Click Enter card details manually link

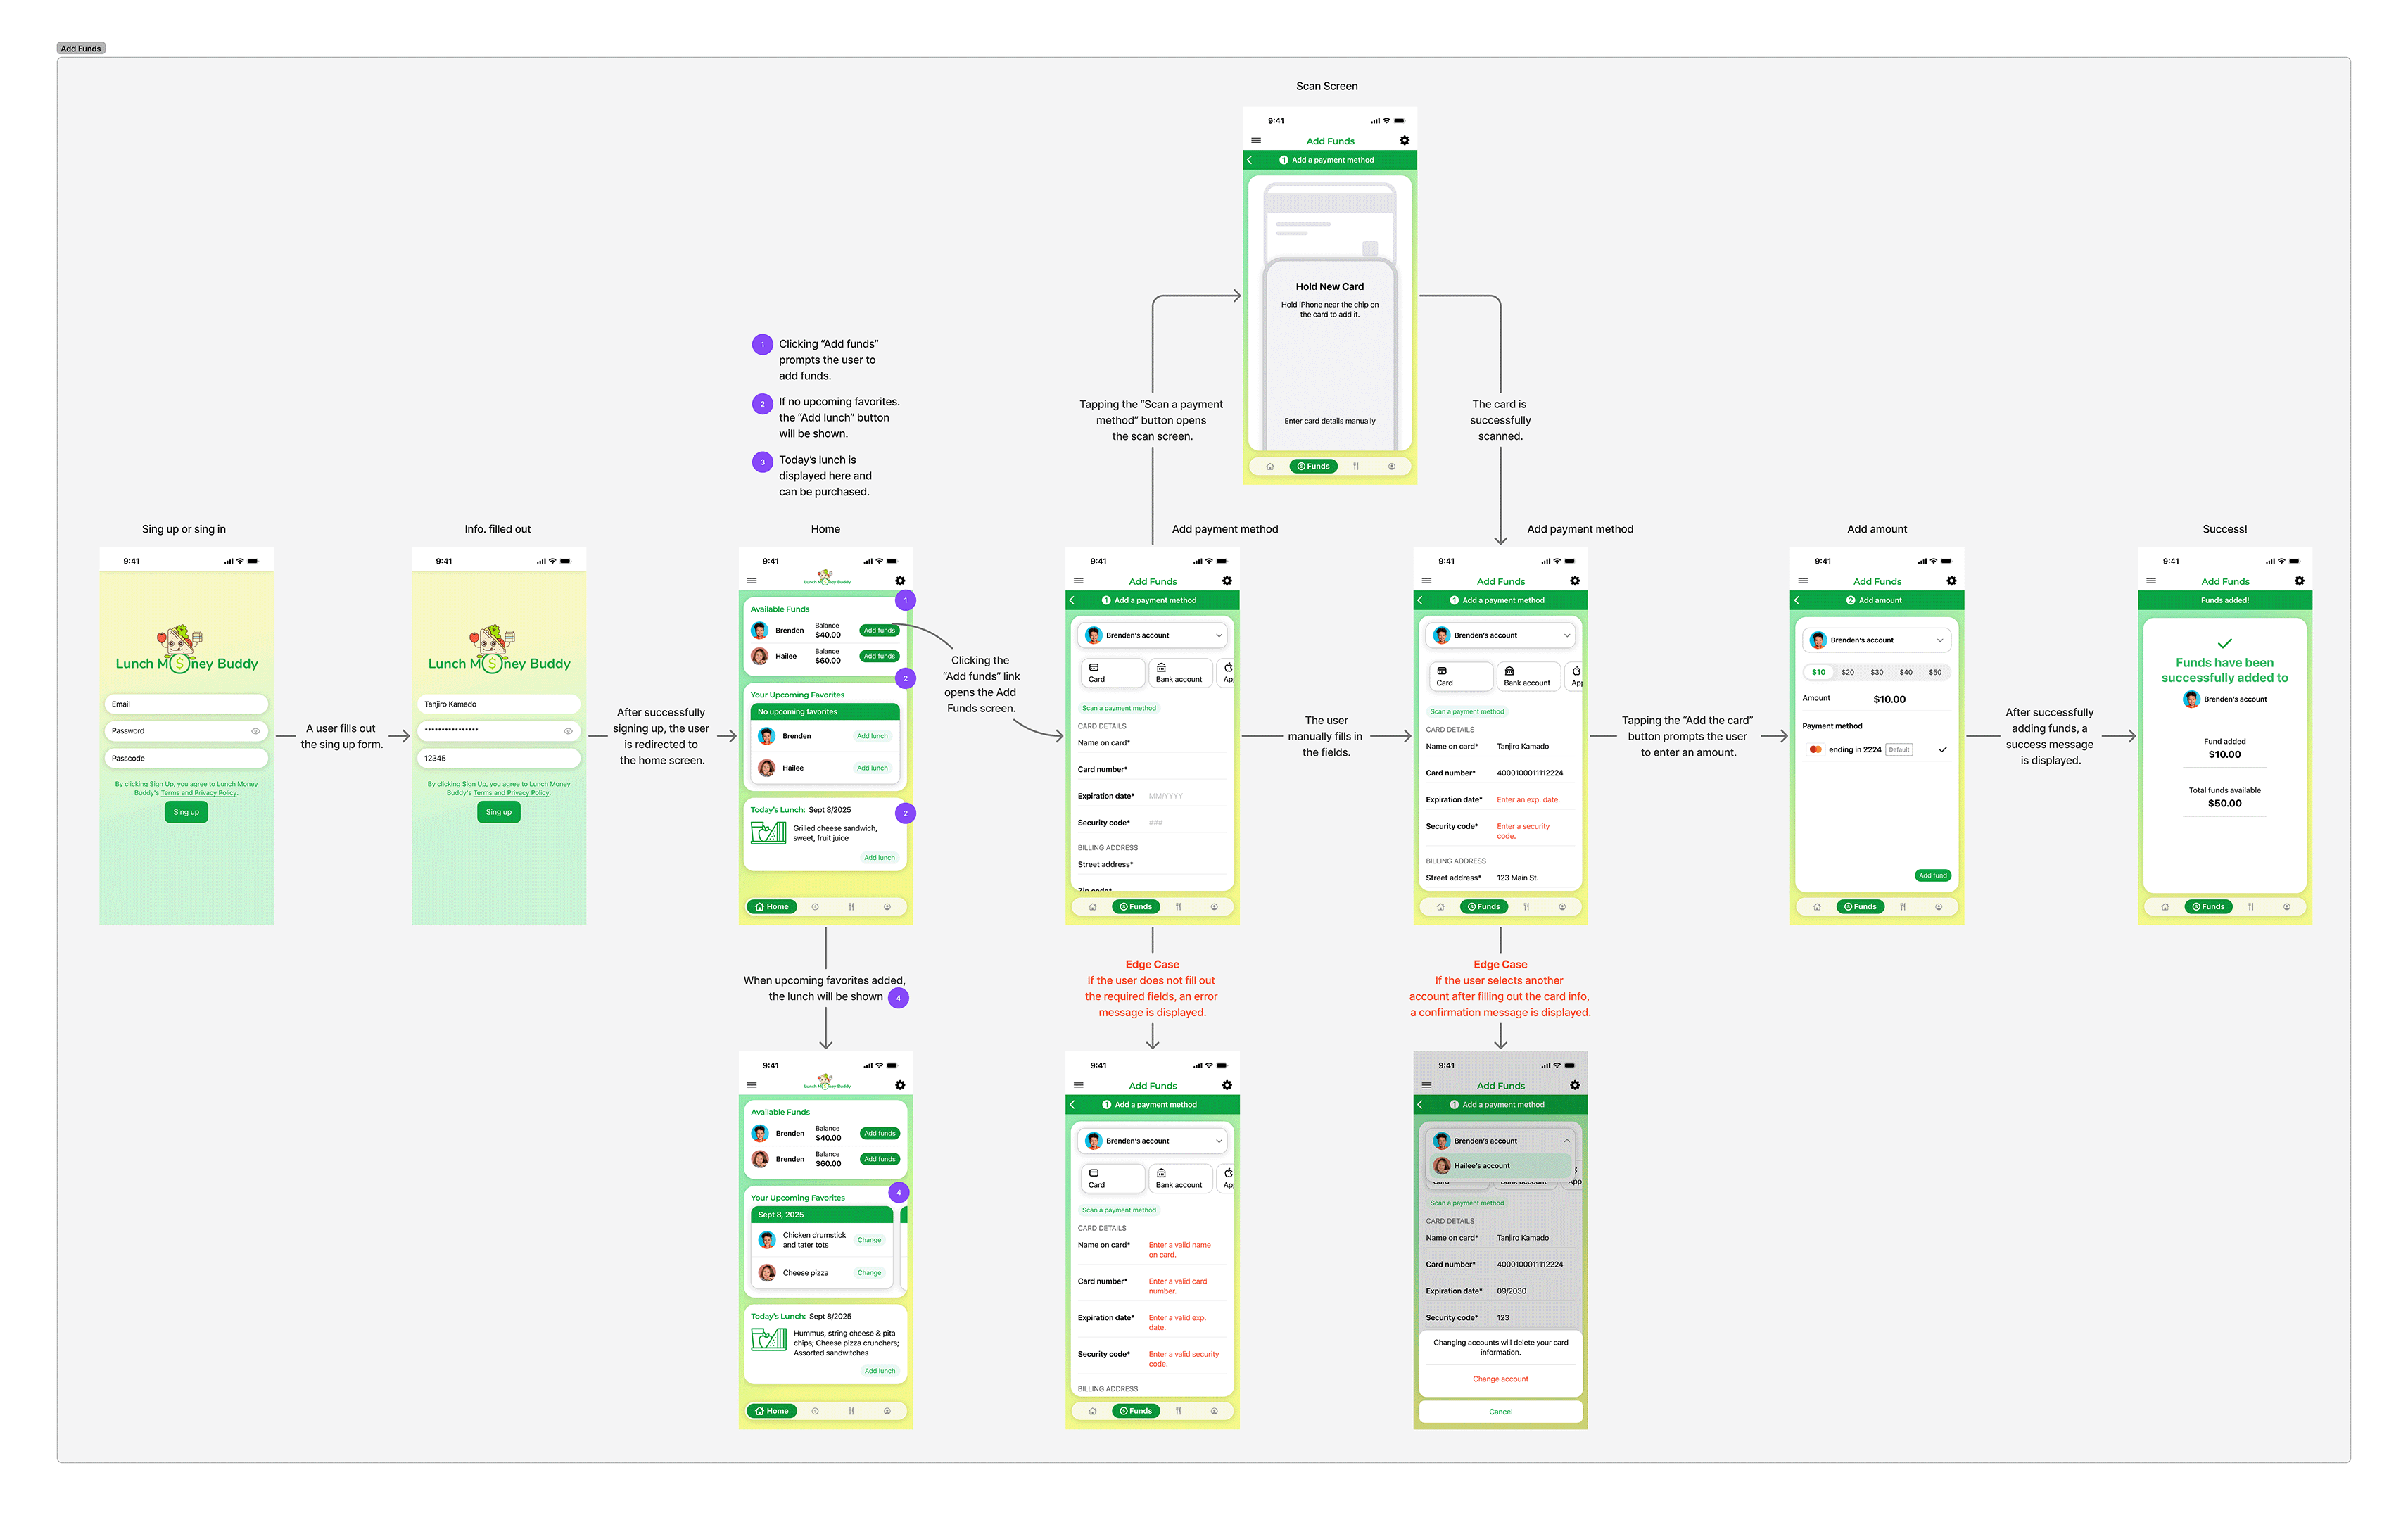click(1329, 421)
